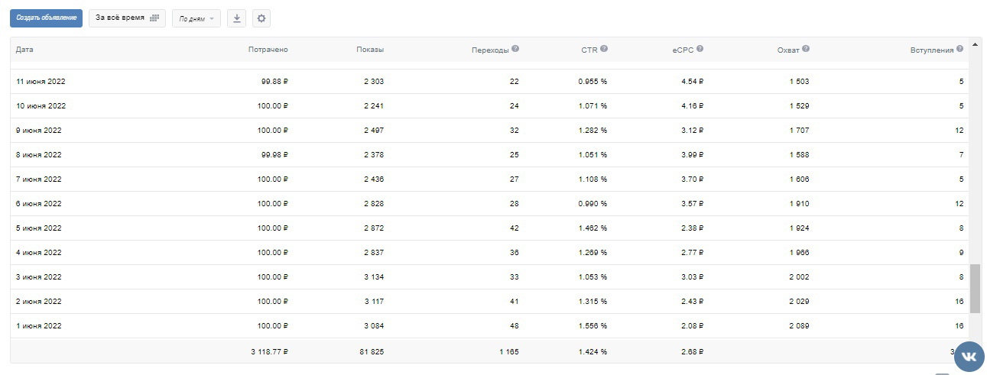The image size is (987, 375).
Task: Select the 9 июня 2022 row
Action: [x=489, y=131]
